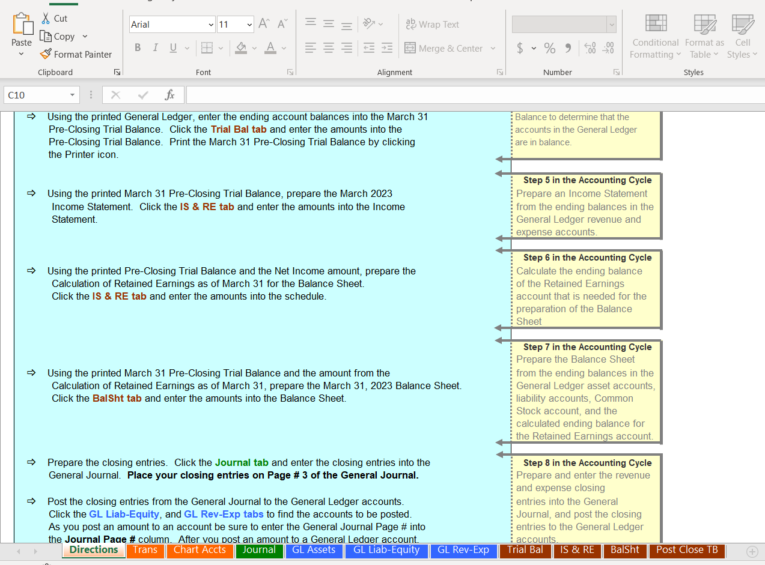Expand Merge & Center options arrow
765x565 pixels.
493,48
